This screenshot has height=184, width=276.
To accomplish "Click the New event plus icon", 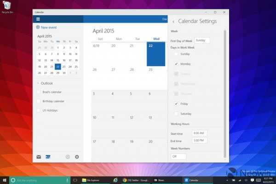I will [x=38, y=27].
